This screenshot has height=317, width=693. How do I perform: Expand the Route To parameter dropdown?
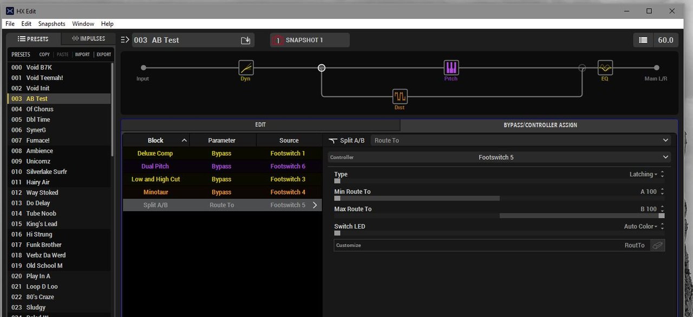tap(521, 140)
